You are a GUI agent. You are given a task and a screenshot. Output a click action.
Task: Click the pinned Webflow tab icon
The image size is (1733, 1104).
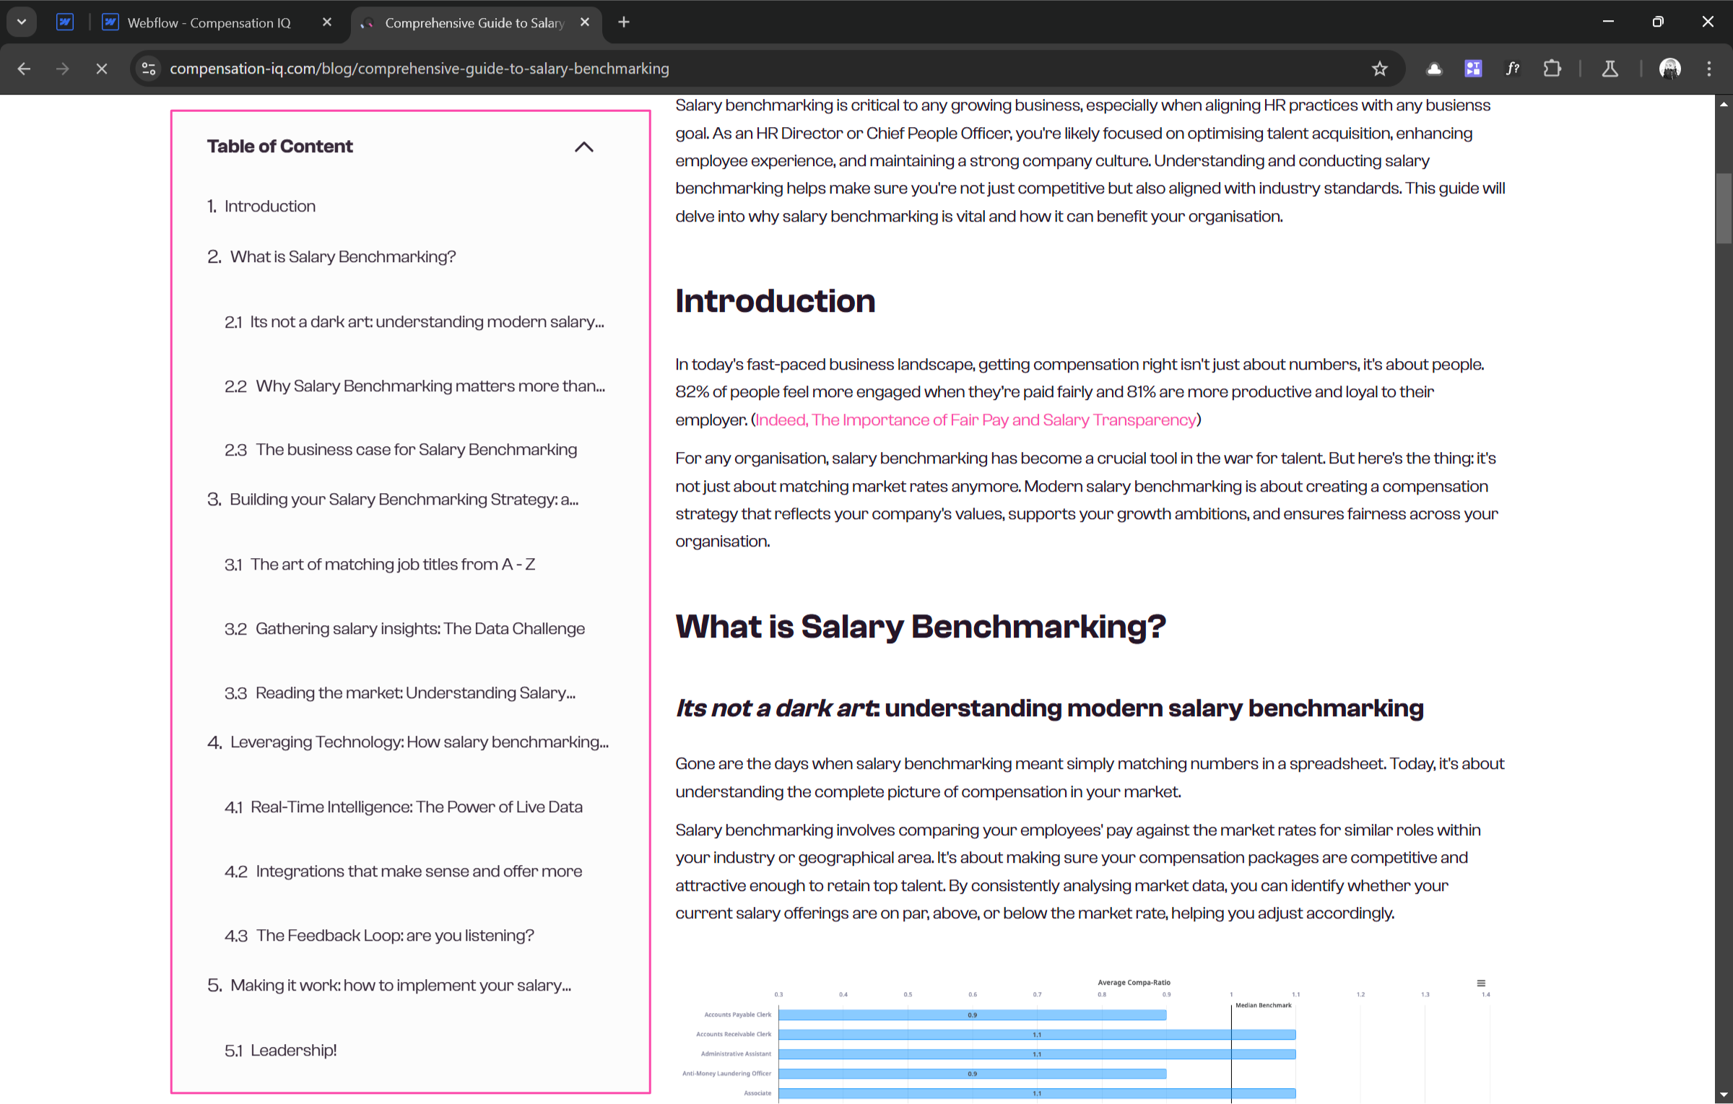[x=65, y=22]
